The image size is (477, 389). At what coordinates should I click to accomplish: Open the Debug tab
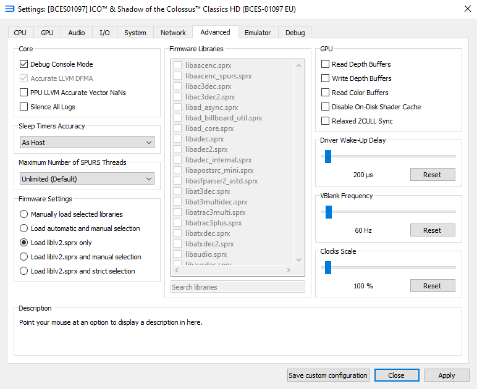pyautogui.click(x=295, y=33)
